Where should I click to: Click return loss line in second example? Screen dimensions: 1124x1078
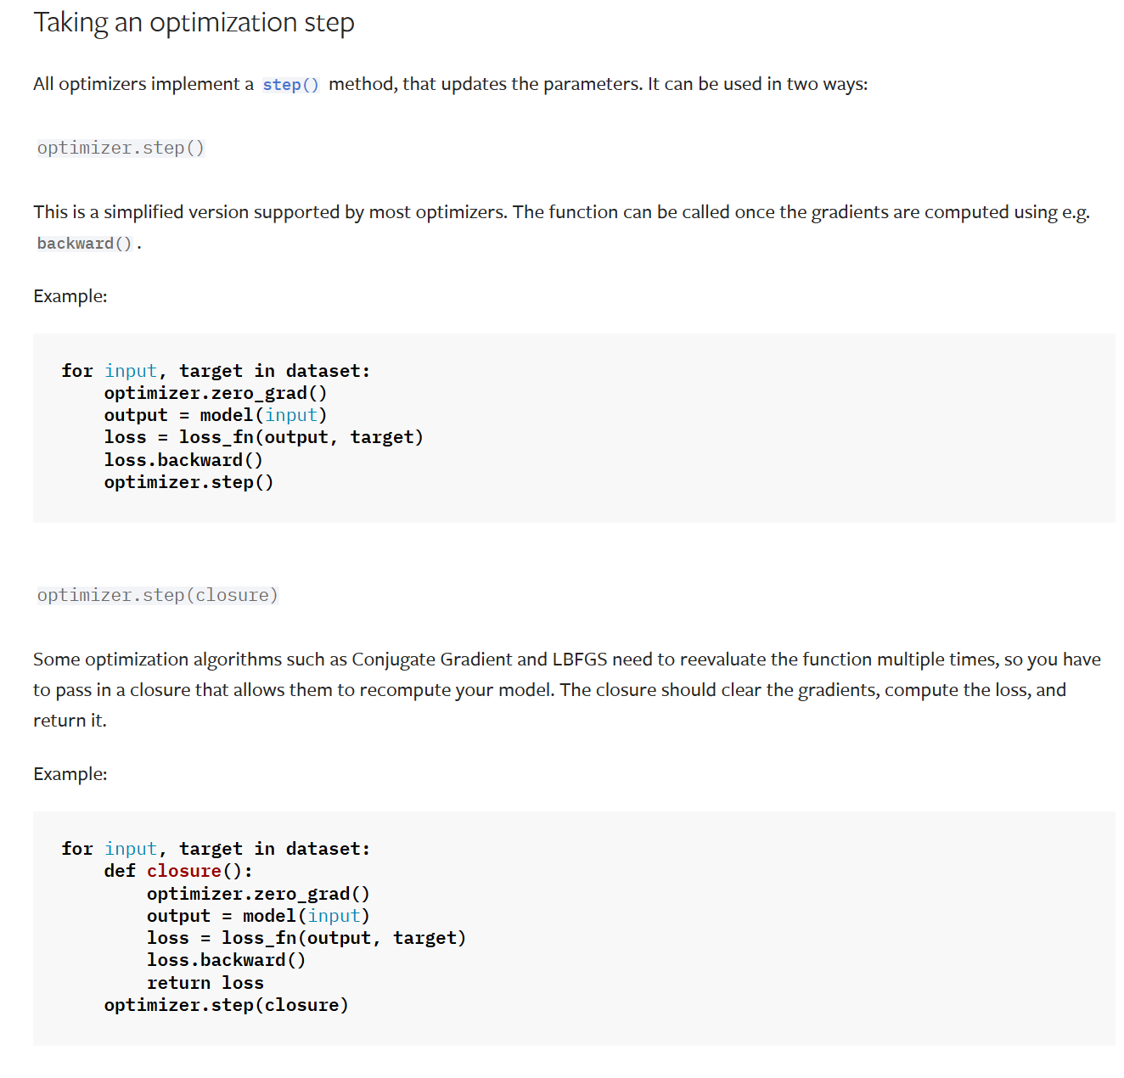coord(205,983)
